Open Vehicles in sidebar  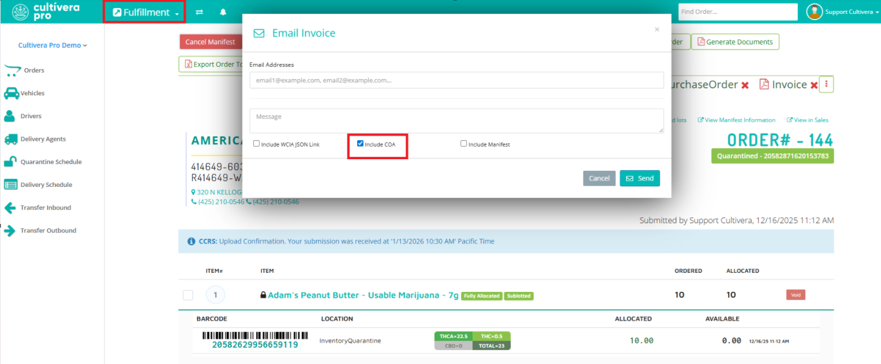32,93
